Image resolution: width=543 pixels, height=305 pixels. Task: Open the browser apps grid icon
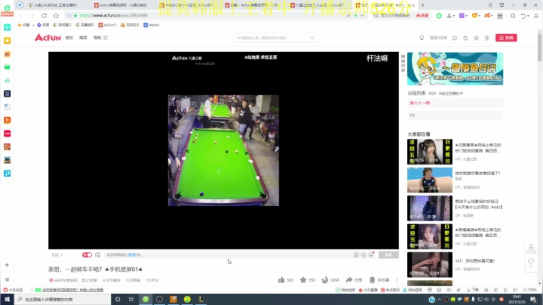(x=500, y=16)
